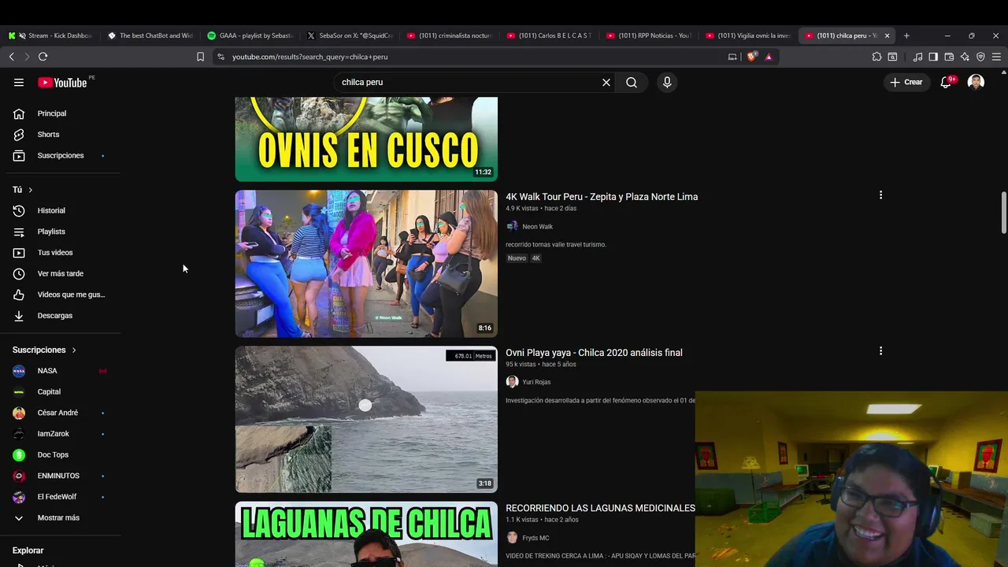Open the notifications bell
Screen dimensions: 1008x567
pos(947,82)
